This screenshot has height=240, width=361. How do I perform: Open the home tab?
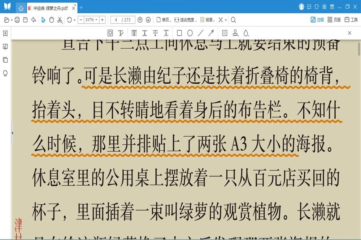pyautogui.click(x=21, y=8)
